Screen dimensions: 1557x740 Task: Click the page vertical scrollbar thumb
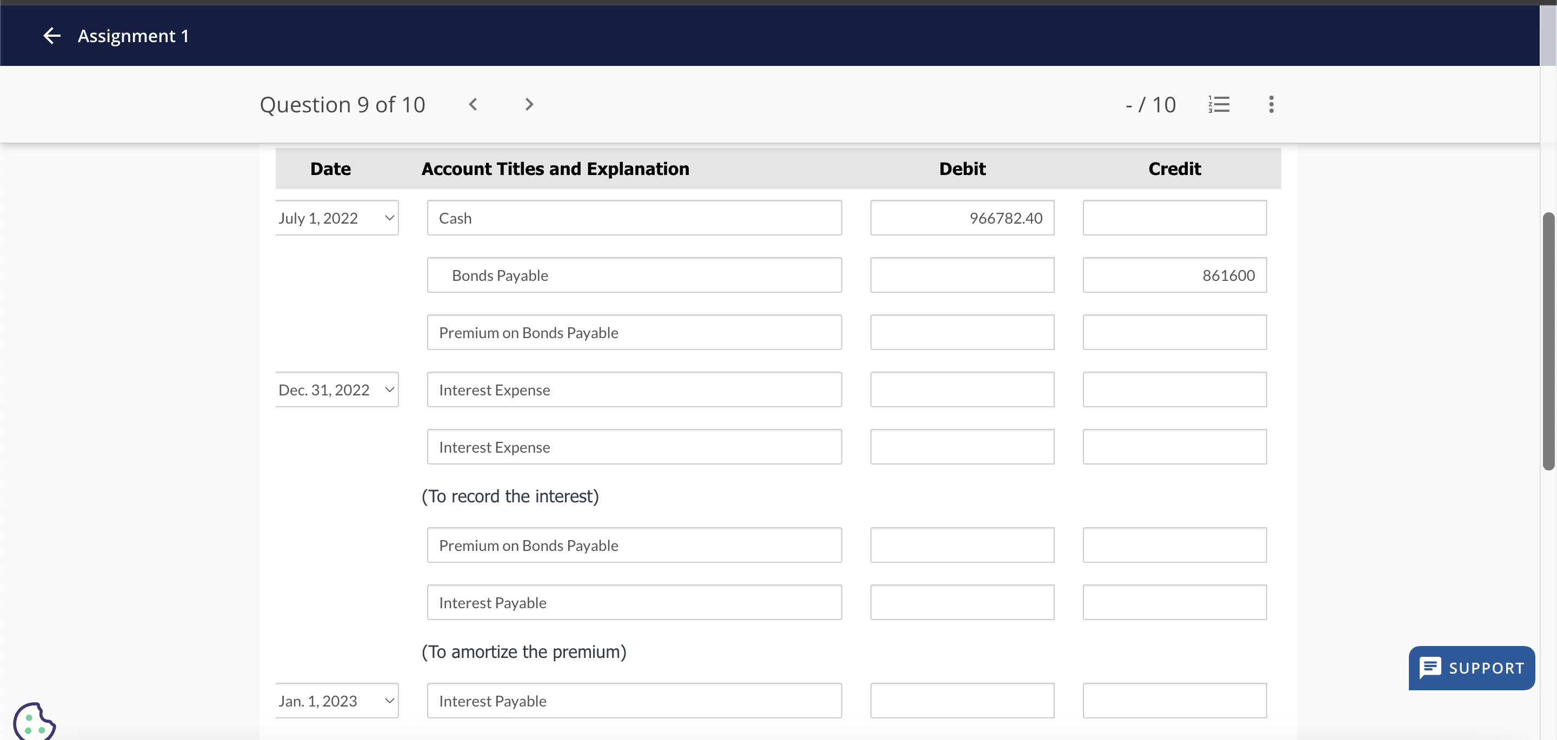1548,341
